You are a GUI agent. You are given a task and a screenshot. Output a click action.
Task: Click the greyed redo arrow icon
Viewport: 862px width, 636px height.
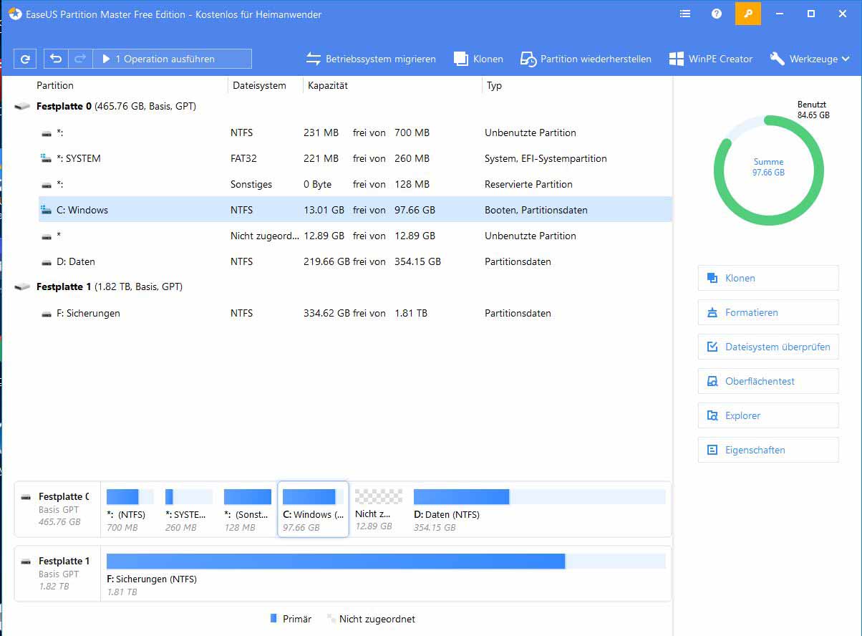coord(80,59)
